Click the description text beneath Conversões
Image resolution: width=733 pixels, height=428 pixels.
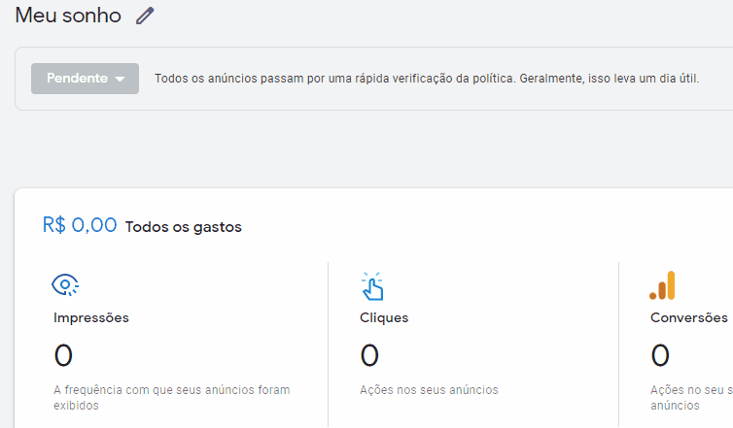pos(691,398)
